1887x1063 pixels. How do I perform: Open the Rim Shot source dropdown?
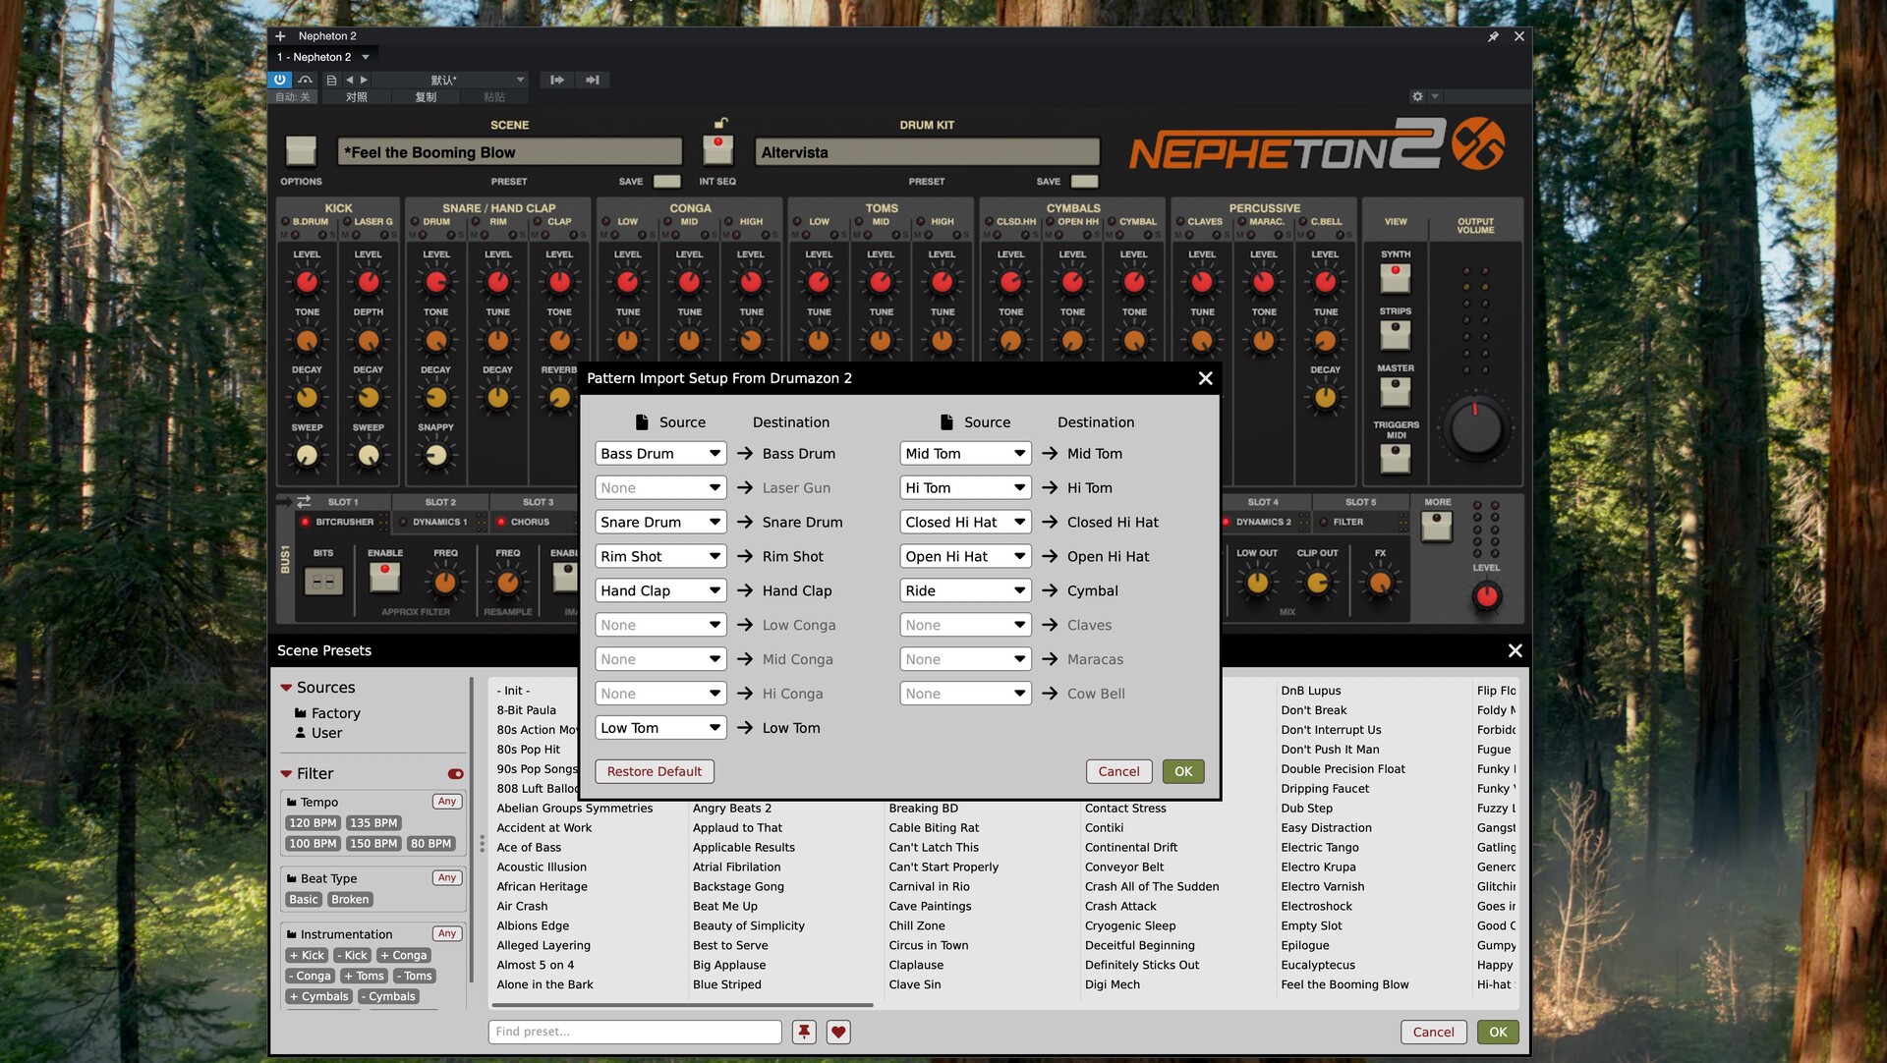click(660, 557)
